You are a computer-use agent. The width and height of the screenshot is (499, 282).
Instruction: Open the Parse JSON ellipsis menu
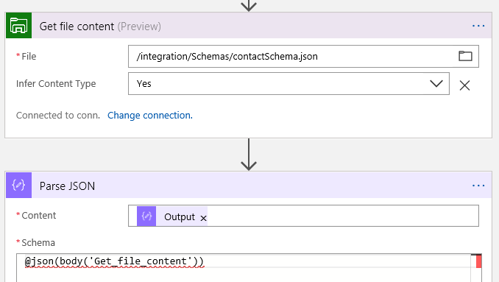click(x=478, y=186)
